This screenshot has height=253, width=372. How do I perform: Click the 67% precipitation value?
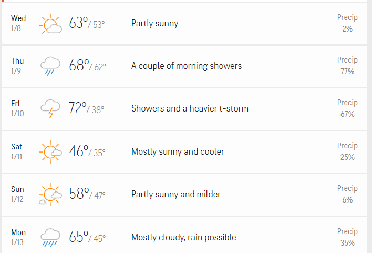pos(347,114)
